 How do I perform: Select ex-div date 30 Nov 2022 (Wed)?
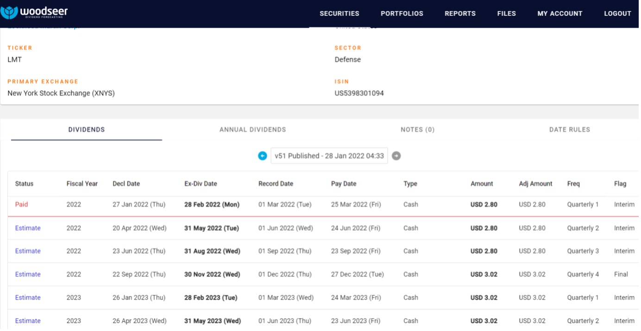tap(212, 275)
